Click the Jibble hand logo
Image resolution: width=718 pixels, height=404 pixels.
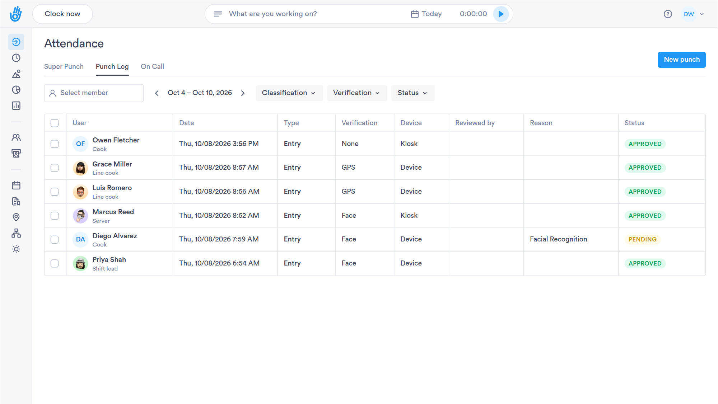[x=16, y=14]
